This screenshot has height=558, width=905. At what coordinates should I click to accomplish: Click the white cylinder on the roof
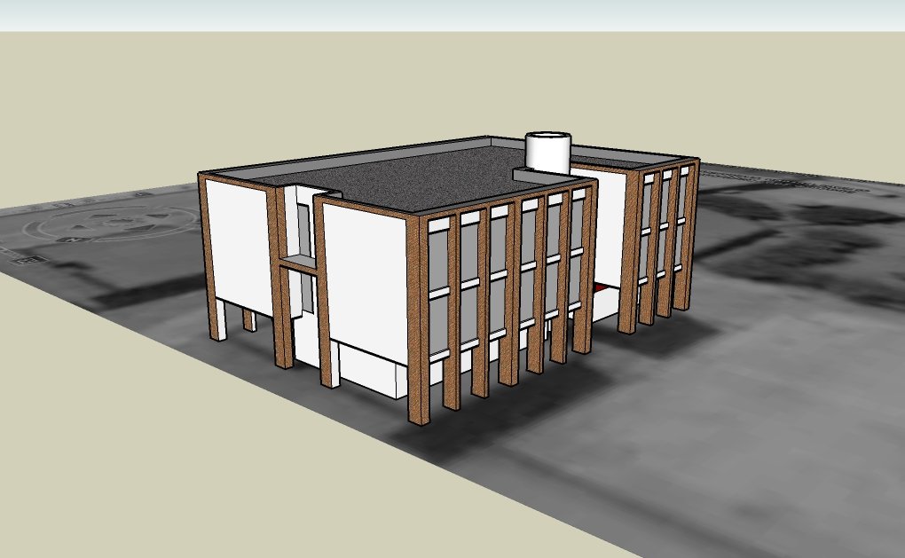[547, 154]
